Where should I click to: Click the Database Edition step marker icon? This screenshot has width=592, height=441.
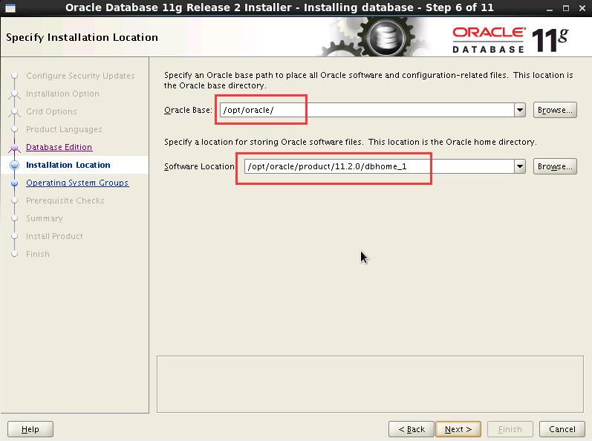(14, 148)
